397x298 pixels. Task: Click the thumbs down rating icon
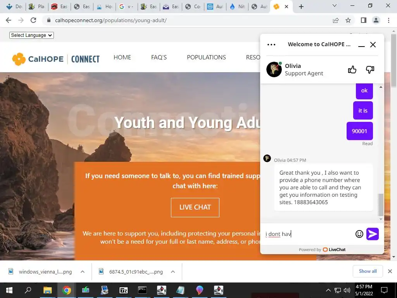pyautogui.click(x=370, y=69)
